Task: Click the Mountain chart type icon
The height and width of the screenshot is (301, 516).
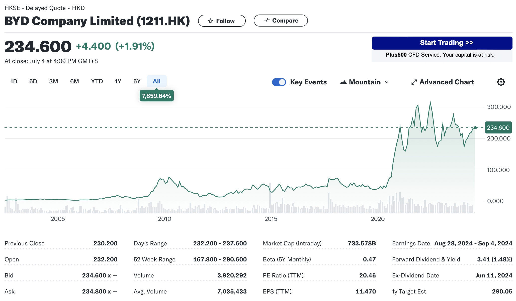Action: pyautogui.click(x=343, y=82)
